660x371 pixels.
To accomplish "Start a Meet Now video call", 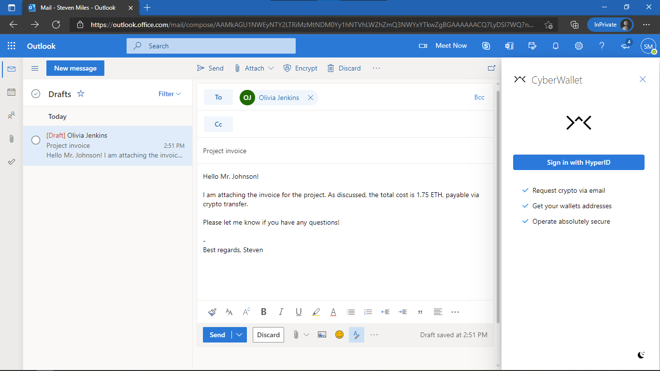I will [x=443, y=46].
